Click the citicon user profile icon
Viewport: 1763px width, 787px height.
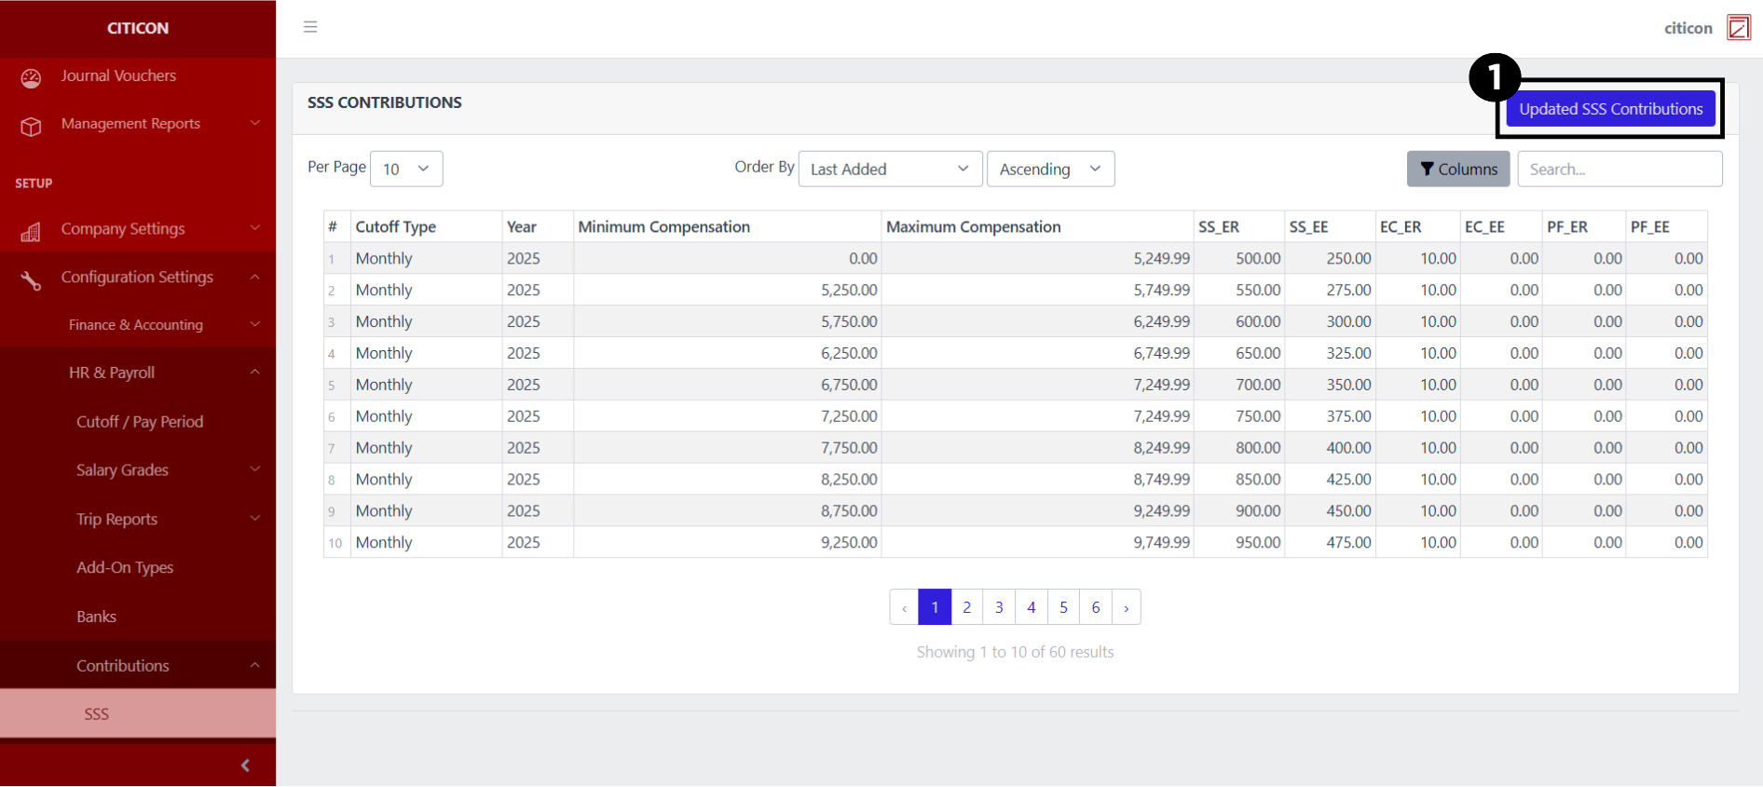pyautogui.click(x=1738, y=28)
